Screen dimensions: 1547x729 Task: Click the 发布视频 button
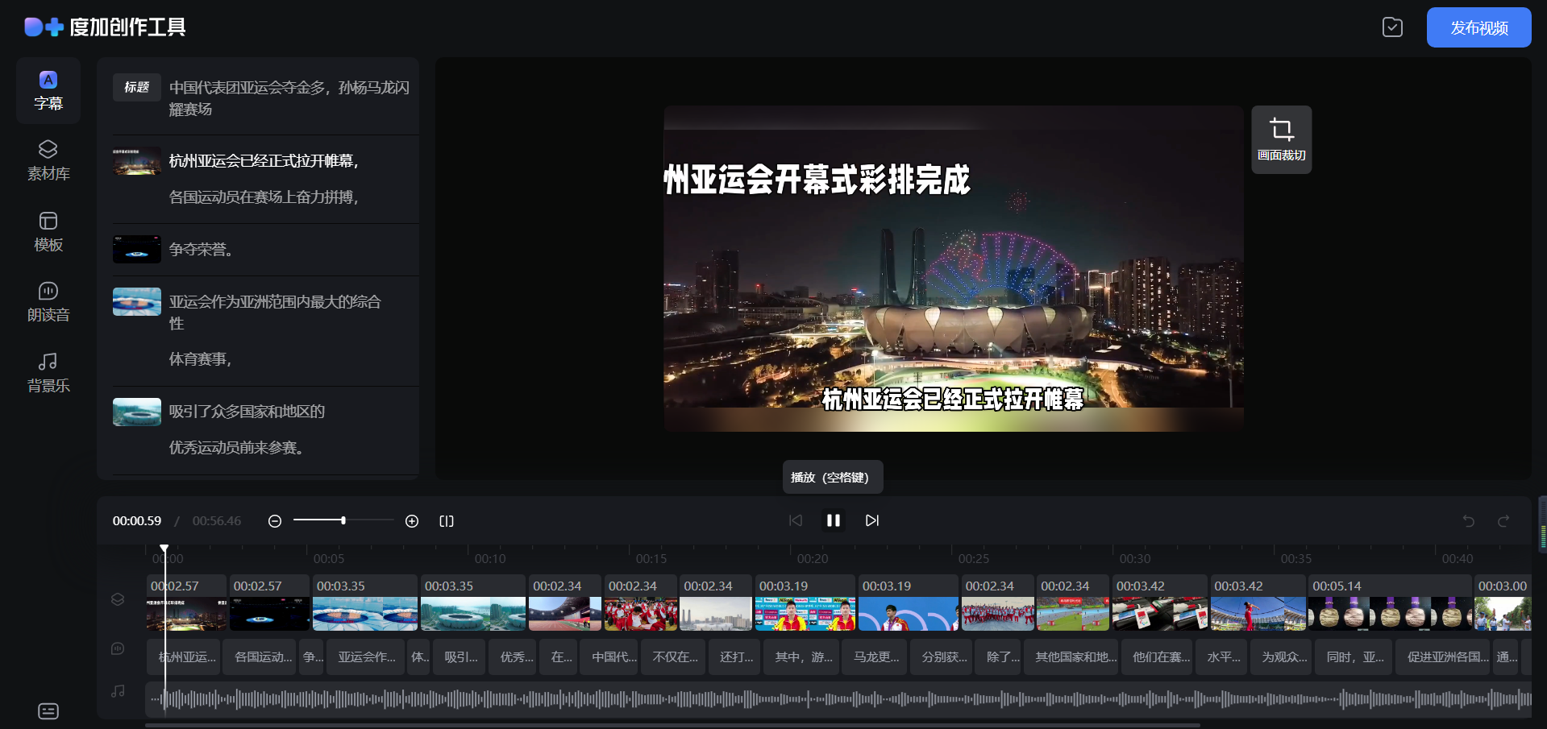1478,27
